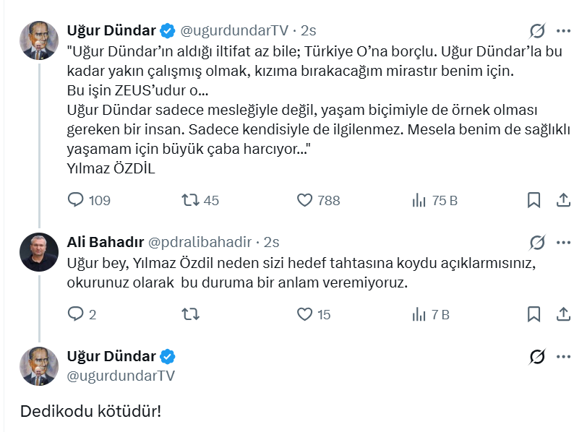This screenshot has width=587, height=432.
Task: Open @ugurdundarTV handle in first tweet
Action: [233, 31]
